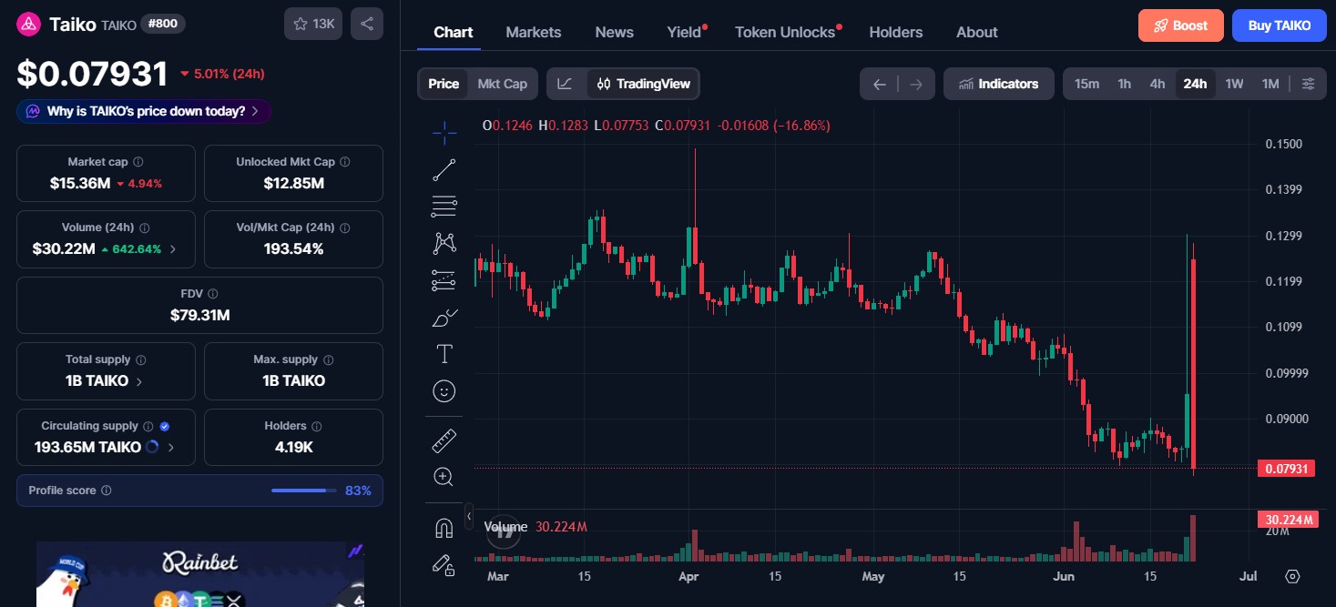Select the 24h chart interval
Image resolution: width=1336 pixels, height=607 pixels.
point(1195,84)
